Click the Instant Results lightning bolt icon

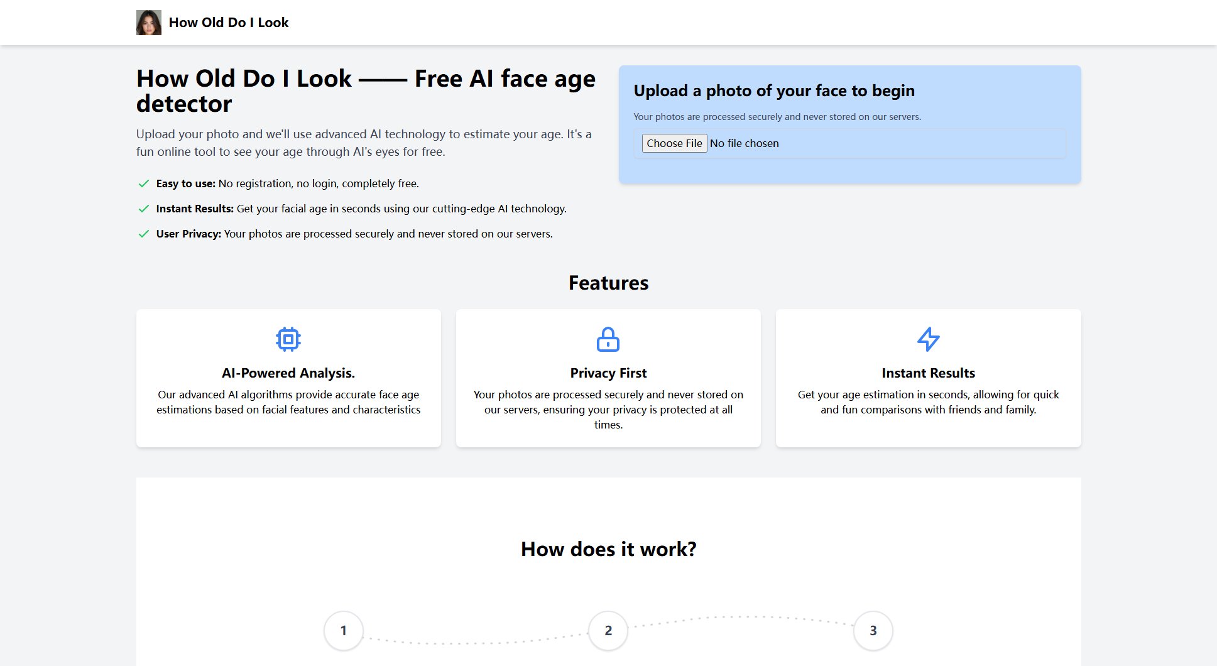coord(928,339)
